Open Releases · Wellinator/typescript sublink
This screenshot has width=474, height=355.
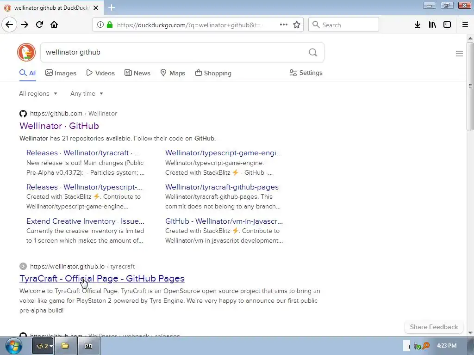[84, 187]
